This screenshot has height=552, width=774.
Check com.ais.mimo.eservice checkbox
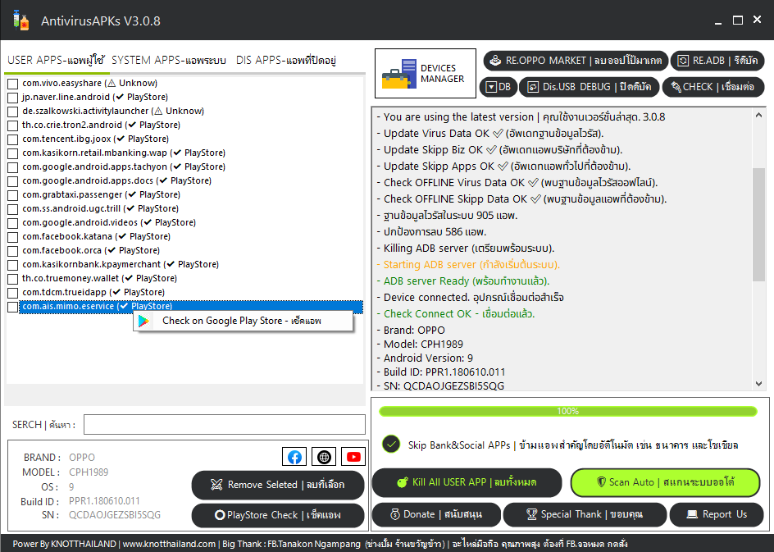13,307
